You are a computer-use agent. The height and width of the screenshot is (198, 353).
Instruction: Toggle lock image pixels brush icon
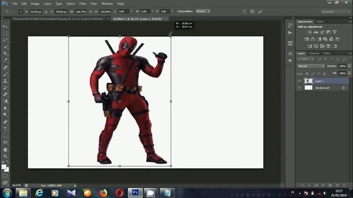(313, 73)
